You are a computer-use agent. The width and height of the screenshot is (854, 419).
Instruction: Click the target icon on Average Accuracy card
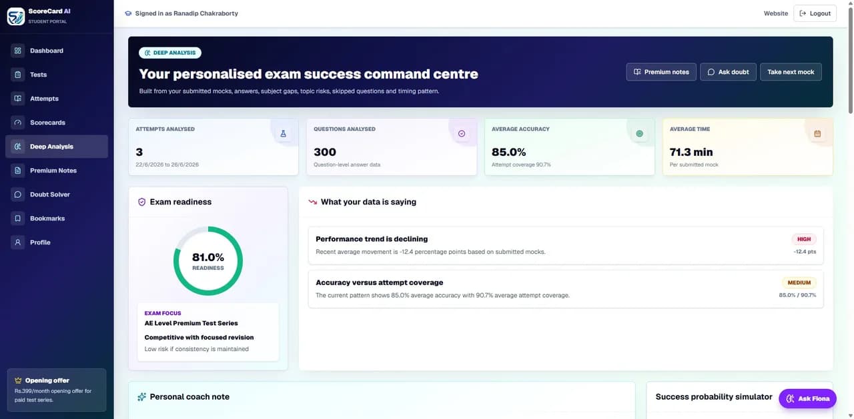(x=639, y=134)
